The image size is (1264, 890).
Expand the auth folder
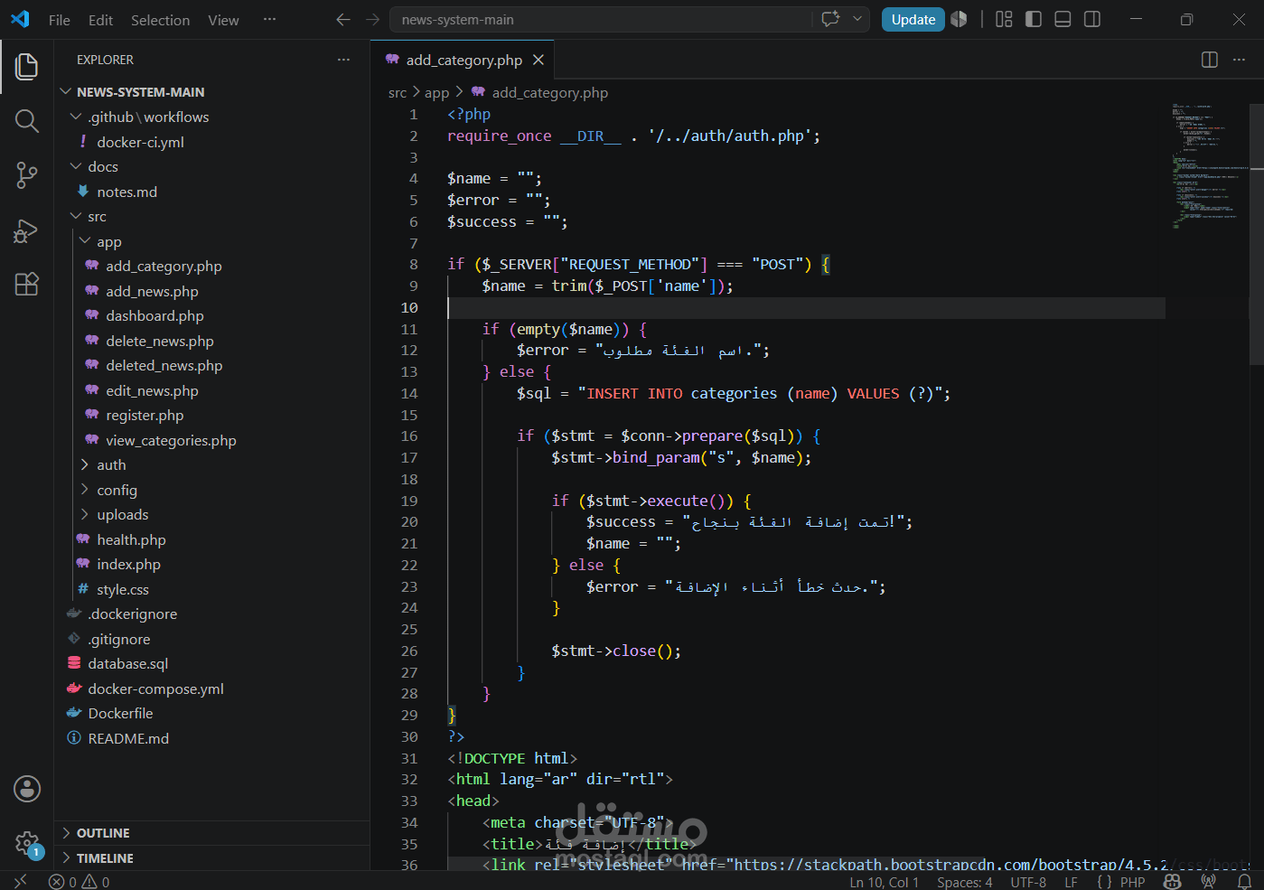(x=85, y=464)
